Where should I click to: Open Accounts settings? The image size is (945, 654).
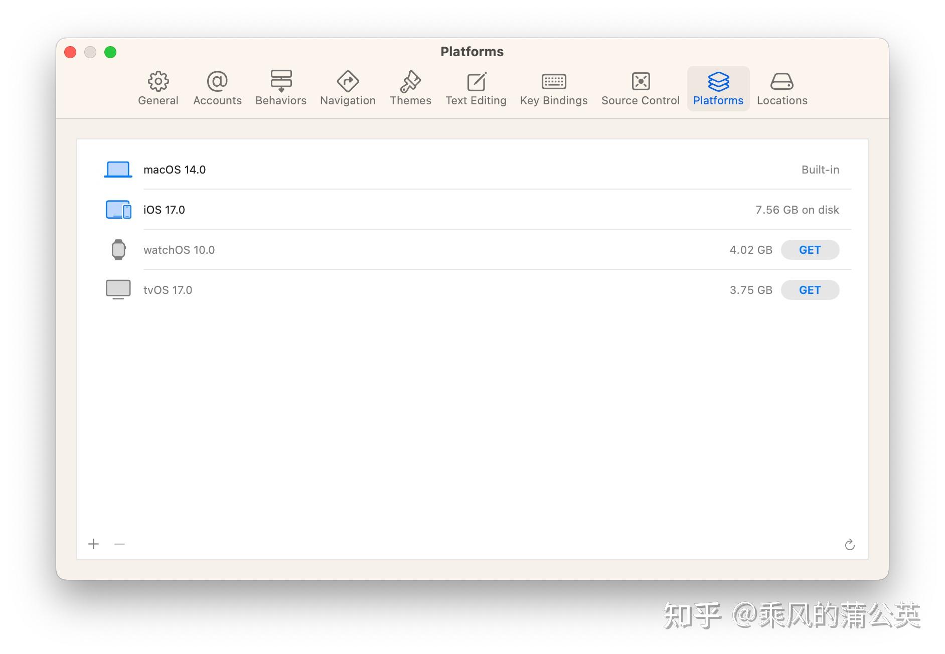pyautogui.click(x=217, y=88)
